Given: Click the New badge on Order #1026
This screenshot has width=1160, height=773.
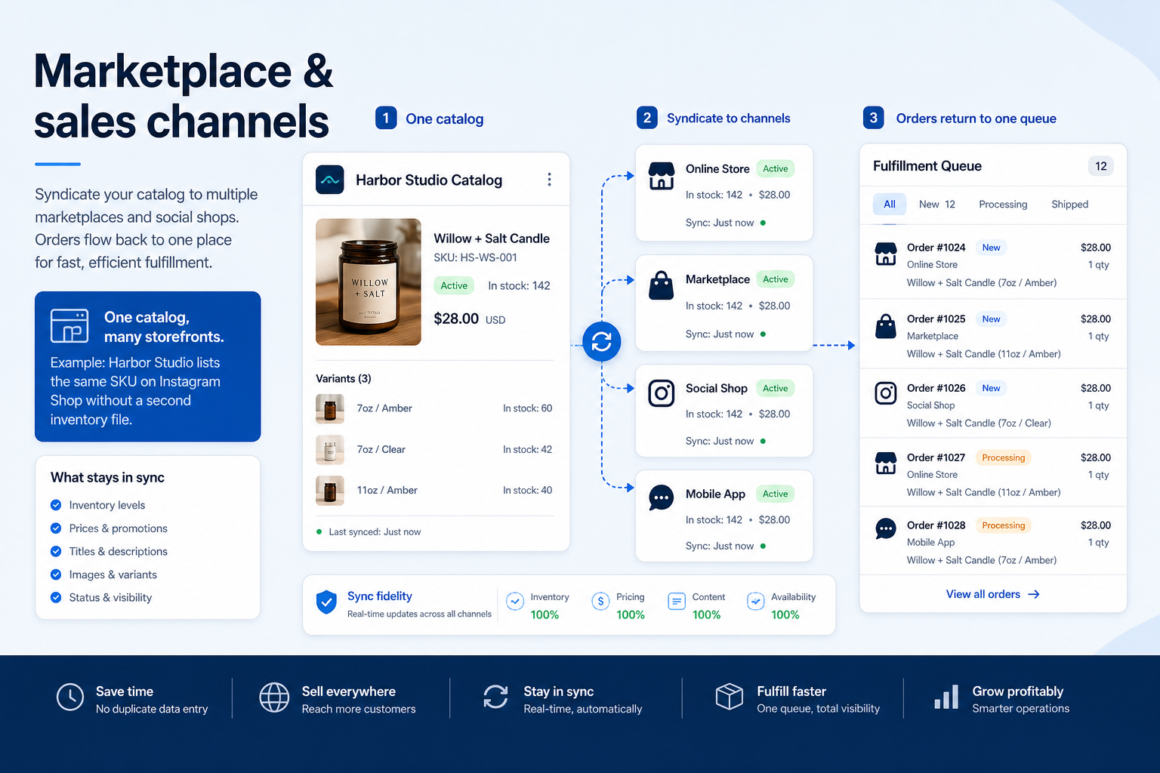Looking at the screenshot, I should [991, 388].
